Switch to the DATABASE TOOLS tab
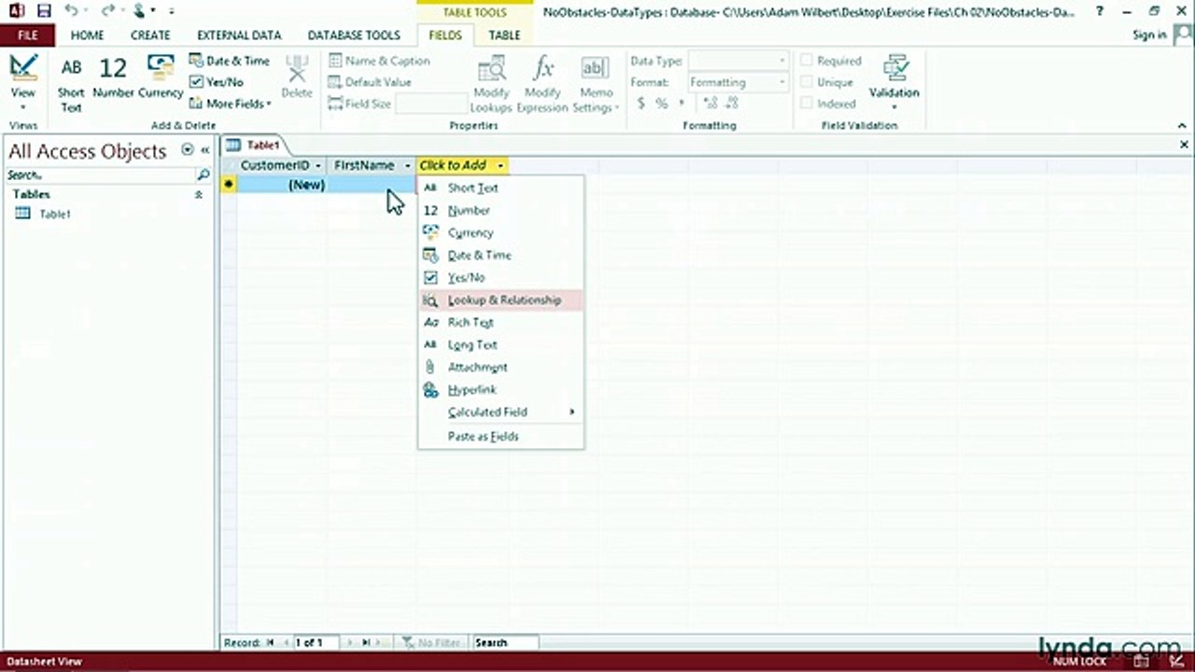Screen dimensions: 1195x672 pos(354,35)
